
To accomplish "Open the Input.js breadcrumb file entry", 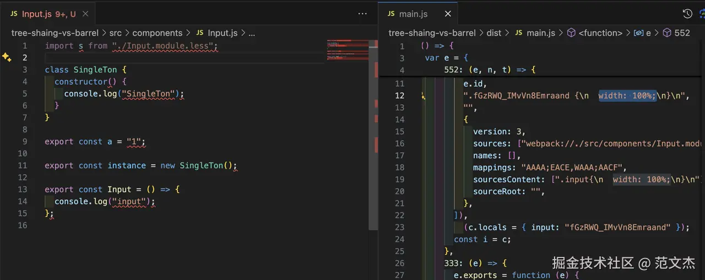I will tap(216, 33).
